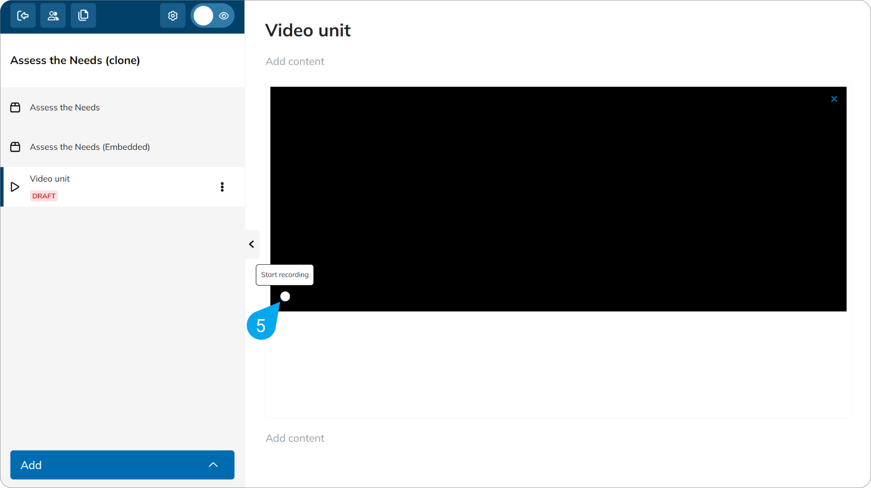This screenshot has width=871, height=488.
Task: Click the top Add content placeholder
Action: click(295, 61)
